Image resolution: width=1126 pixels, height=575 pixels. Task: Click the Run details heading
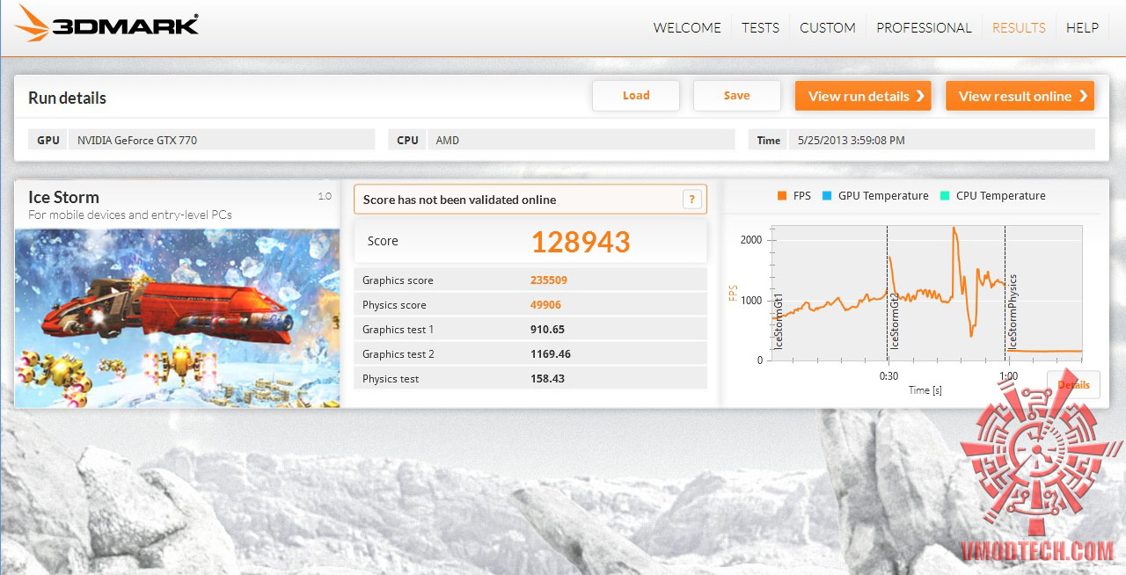pyautogui.click(x=67, y=98)
